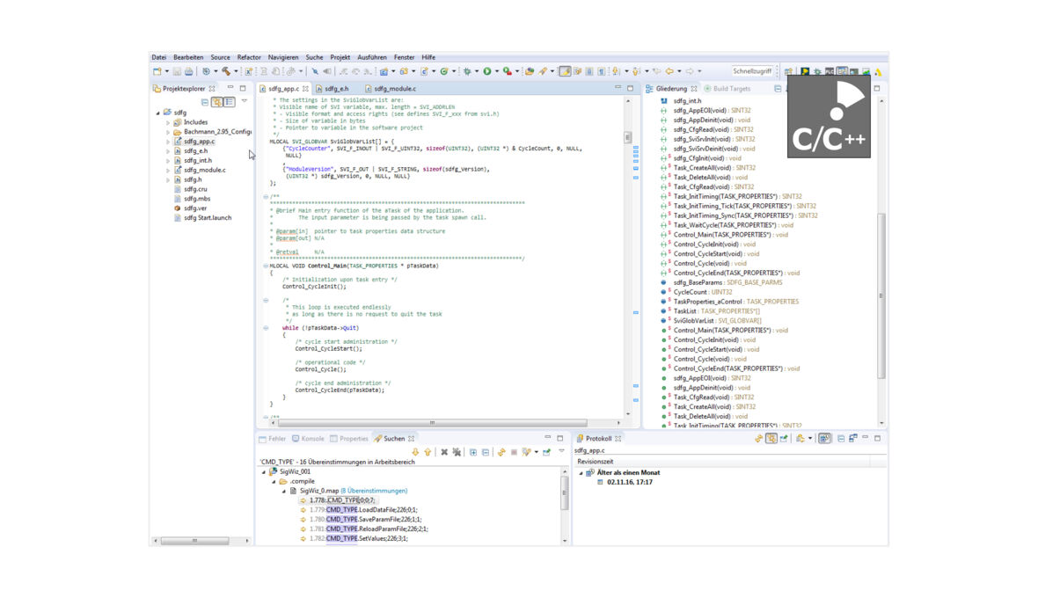This screenshot has width=1038, height=598.
Task: Open the search dialog via the flashlight icon
Action: 542,72
